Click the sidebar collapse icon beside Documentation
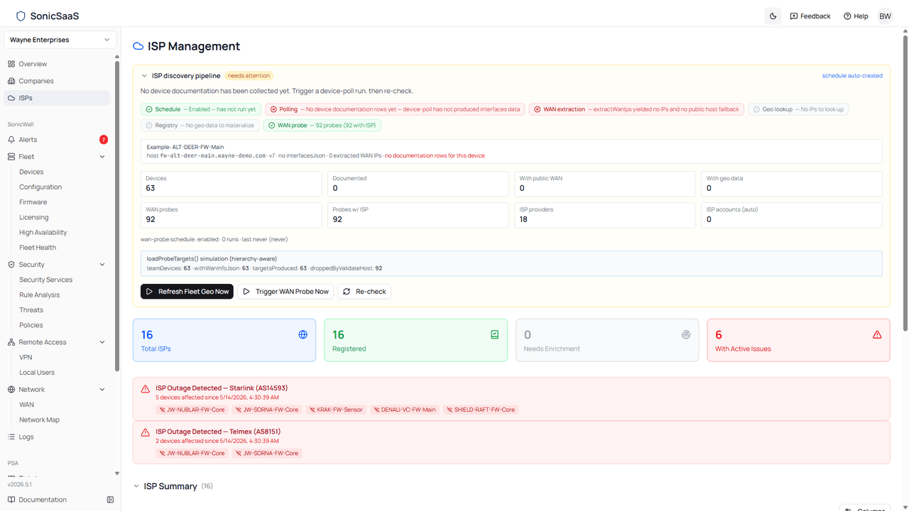Screen dimensions: 909x511 [x=110, y=500]
